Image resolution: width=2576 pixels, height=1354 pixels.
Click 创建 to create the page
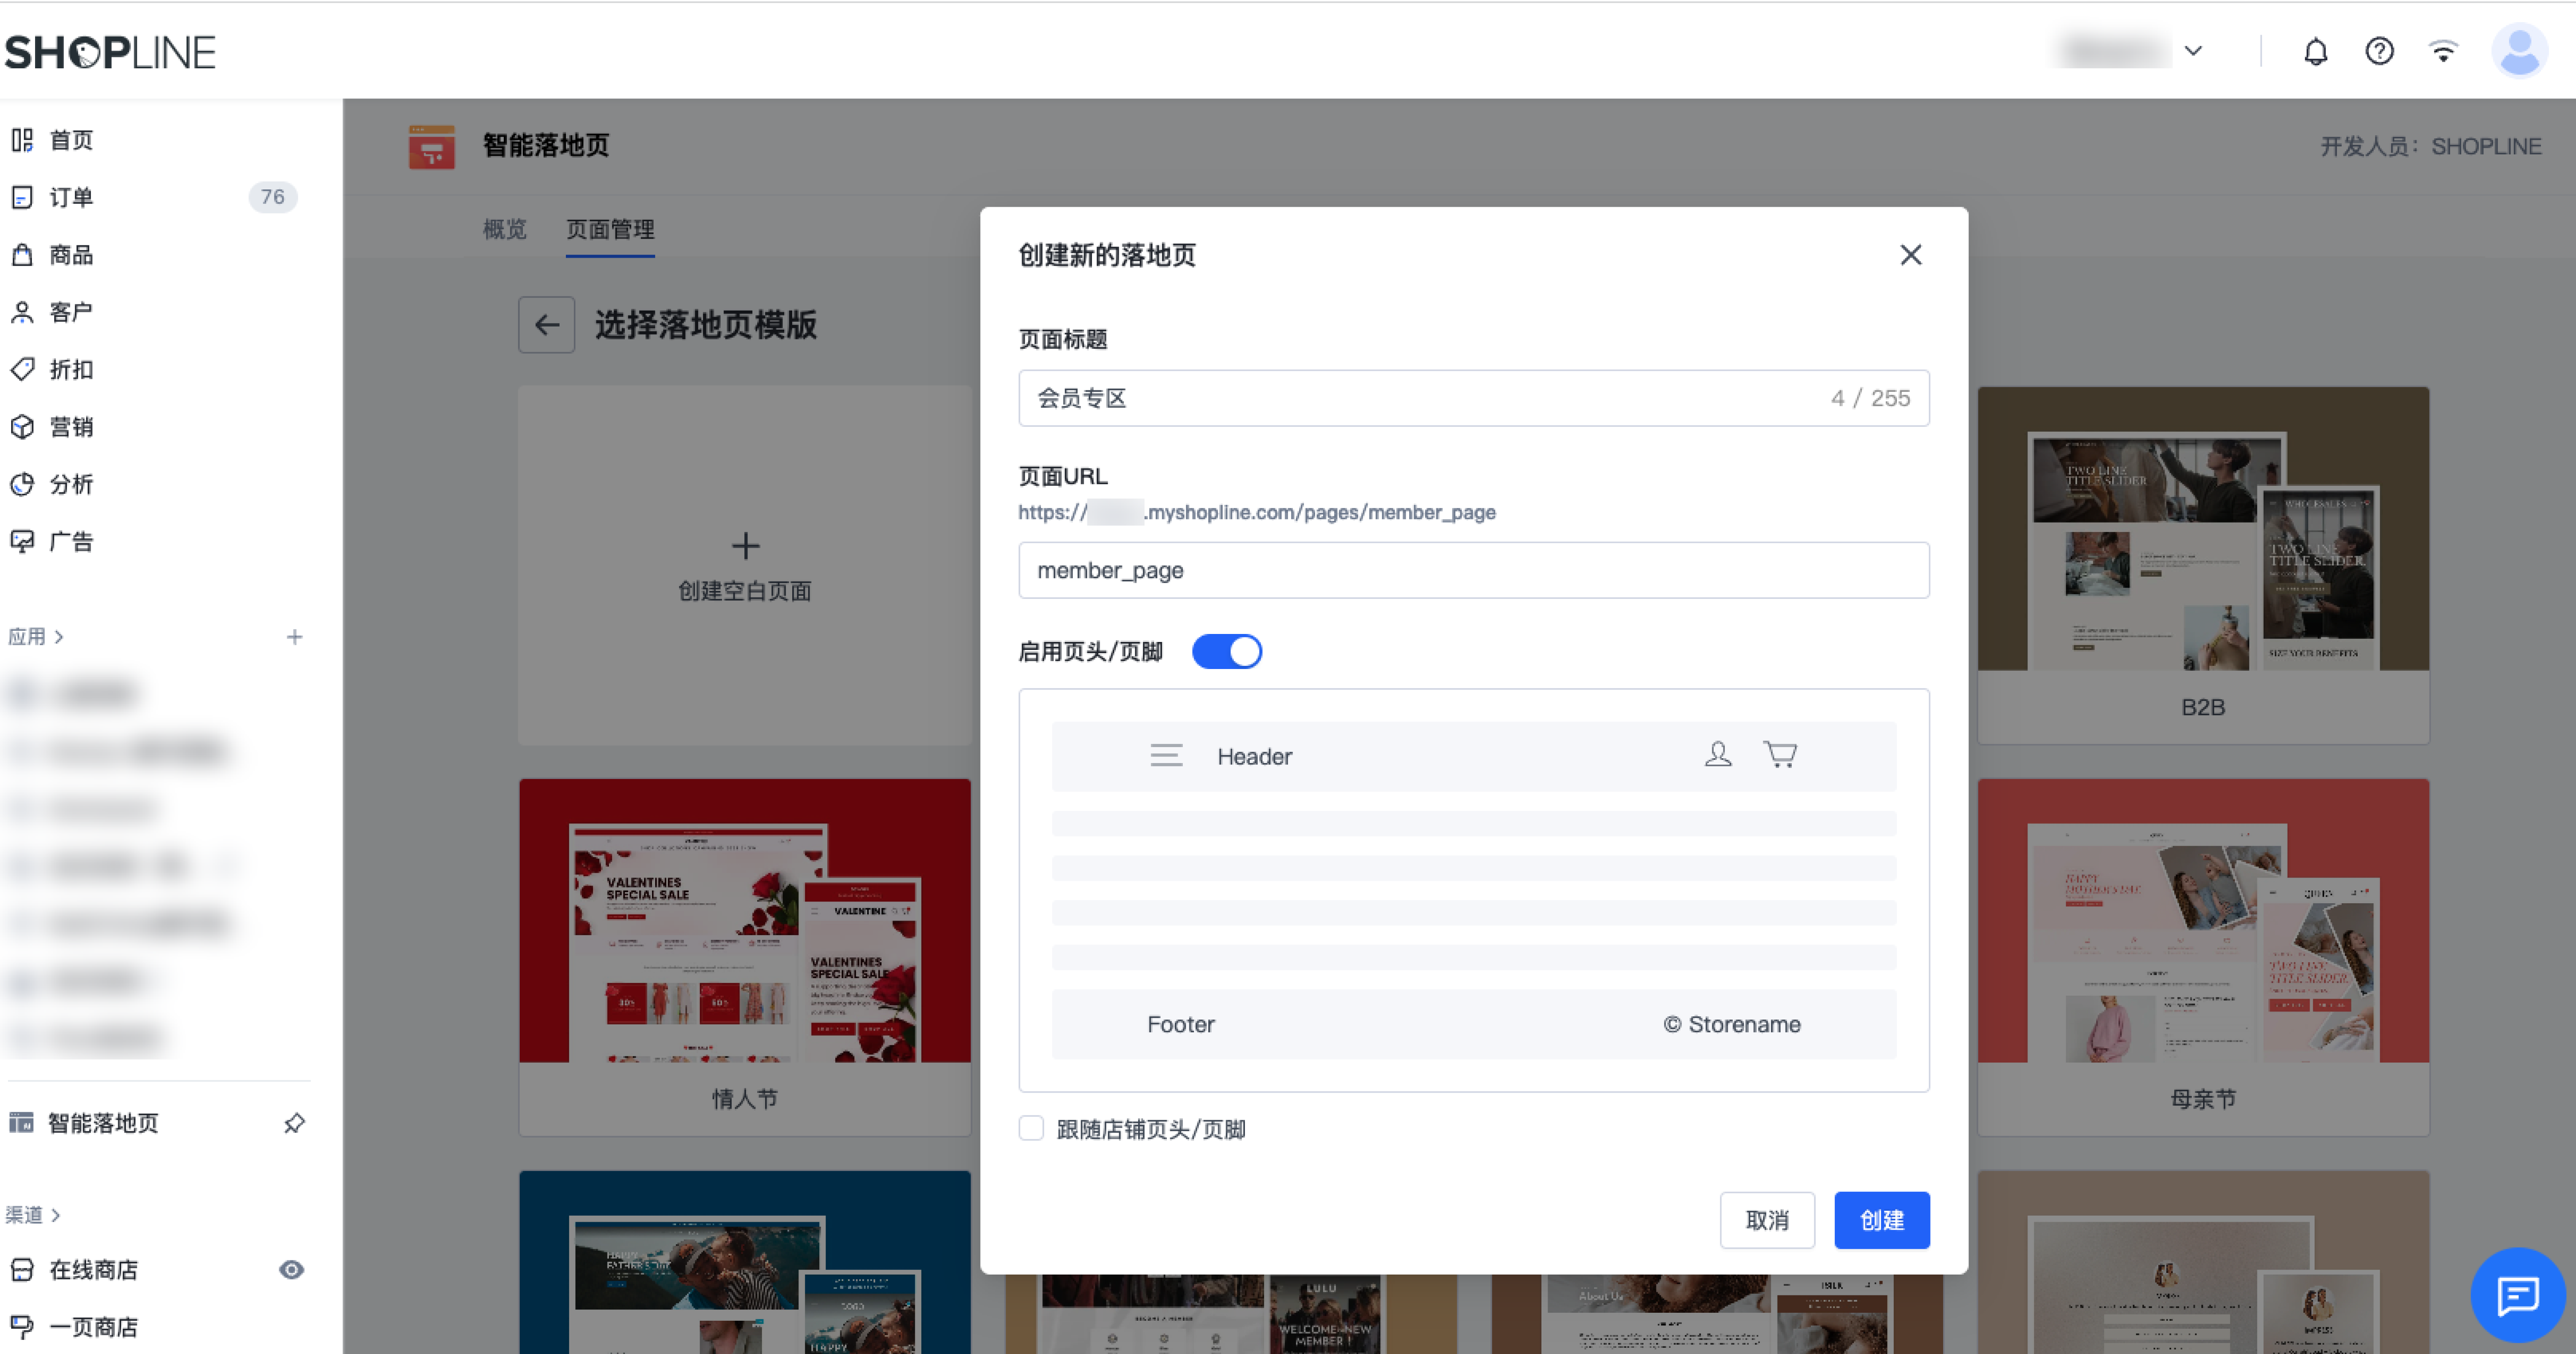(x=1881, y=1220)
